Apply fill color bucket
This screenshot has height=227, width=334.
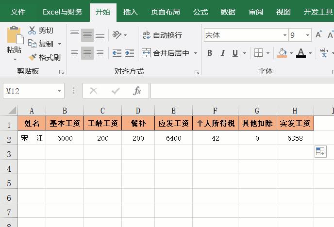pos(282,53)
